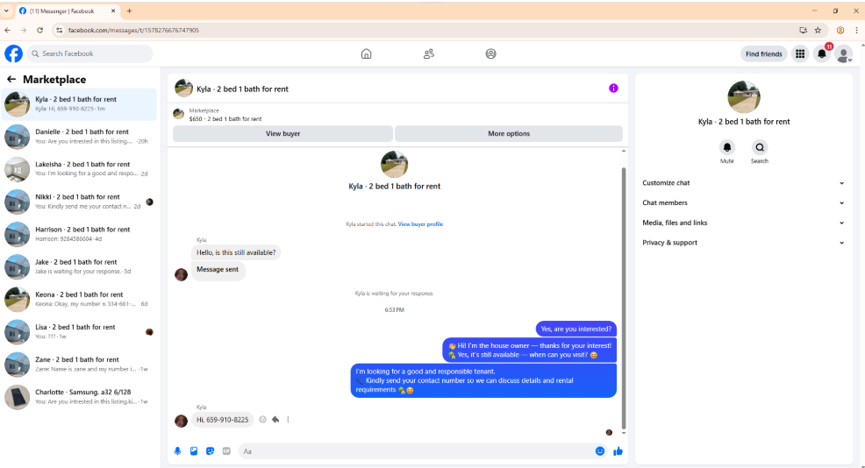865x468 pixels.
Task: Open the Lisa conversation
Action: 80,332
